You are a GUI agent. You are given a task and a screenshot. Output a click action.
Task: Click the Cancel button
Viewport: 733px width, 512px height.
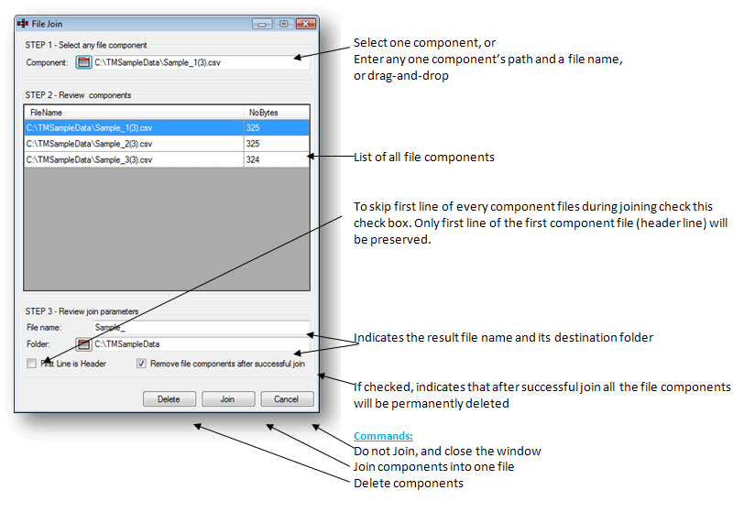tap(287, 399)
